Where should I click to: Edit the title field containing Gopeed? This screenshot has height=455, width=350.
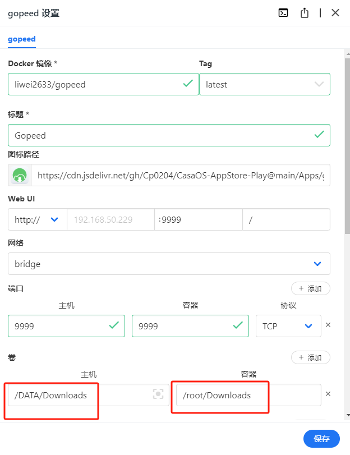(x=169, y=135)
